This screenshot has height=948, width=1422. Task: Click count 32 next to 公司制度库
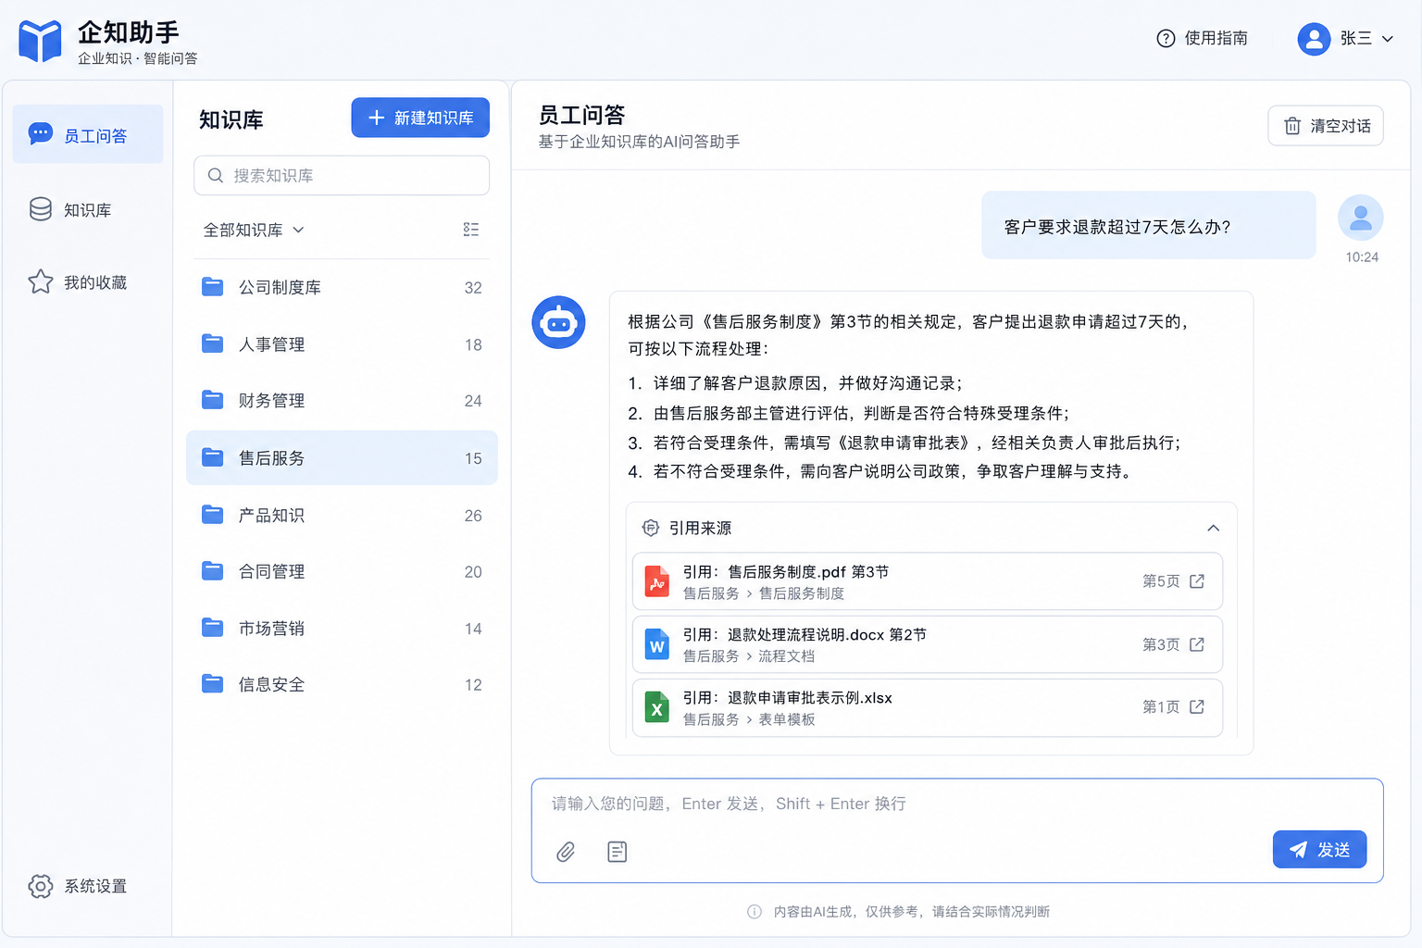473,288
